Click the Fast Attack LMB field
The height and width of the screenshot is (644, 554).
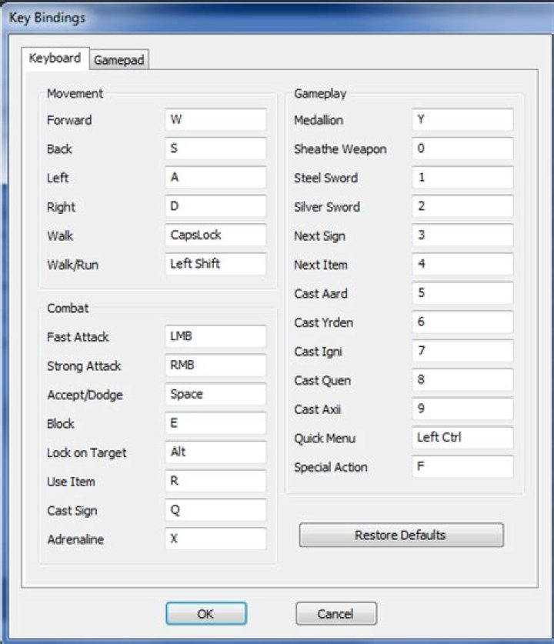(x=215, y=336)
